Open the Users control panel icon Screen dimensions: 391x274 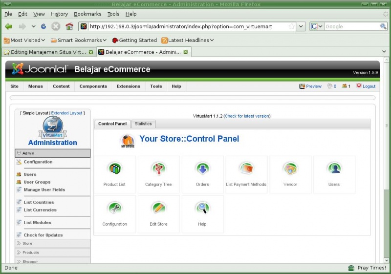pos(334,169)
